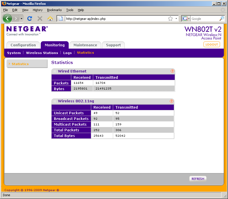Click the REFRESH button
The image size is (228, 199).
click(198, 179)
